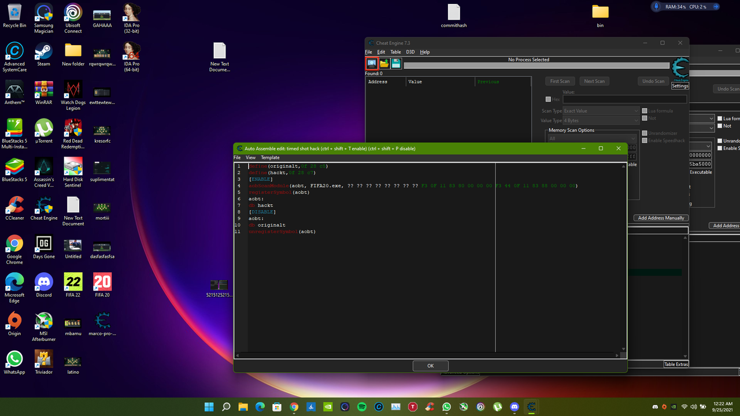Open the process list icon in Cheat Engine
Screen dimensions: 740x416
(372, 63)
